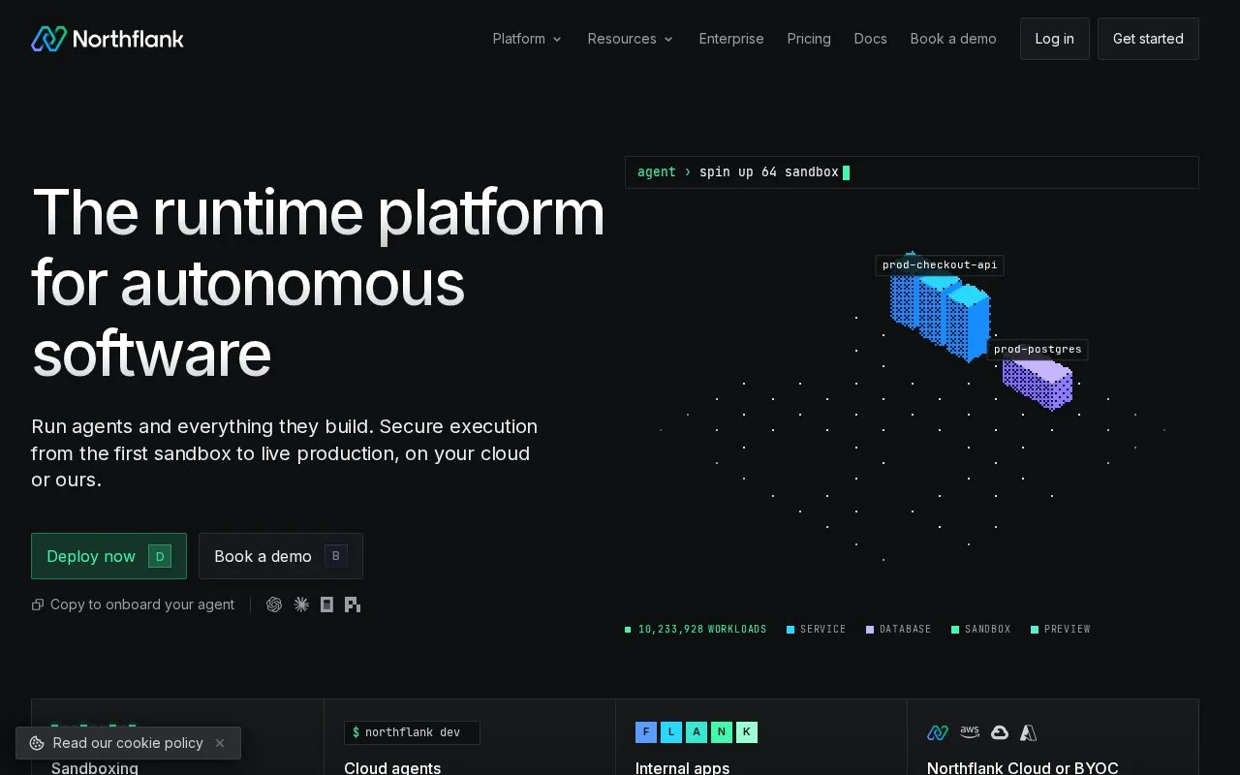Click the F tile in the Internal apps card
Screen dimensions: 1240x775
[646, 732]
